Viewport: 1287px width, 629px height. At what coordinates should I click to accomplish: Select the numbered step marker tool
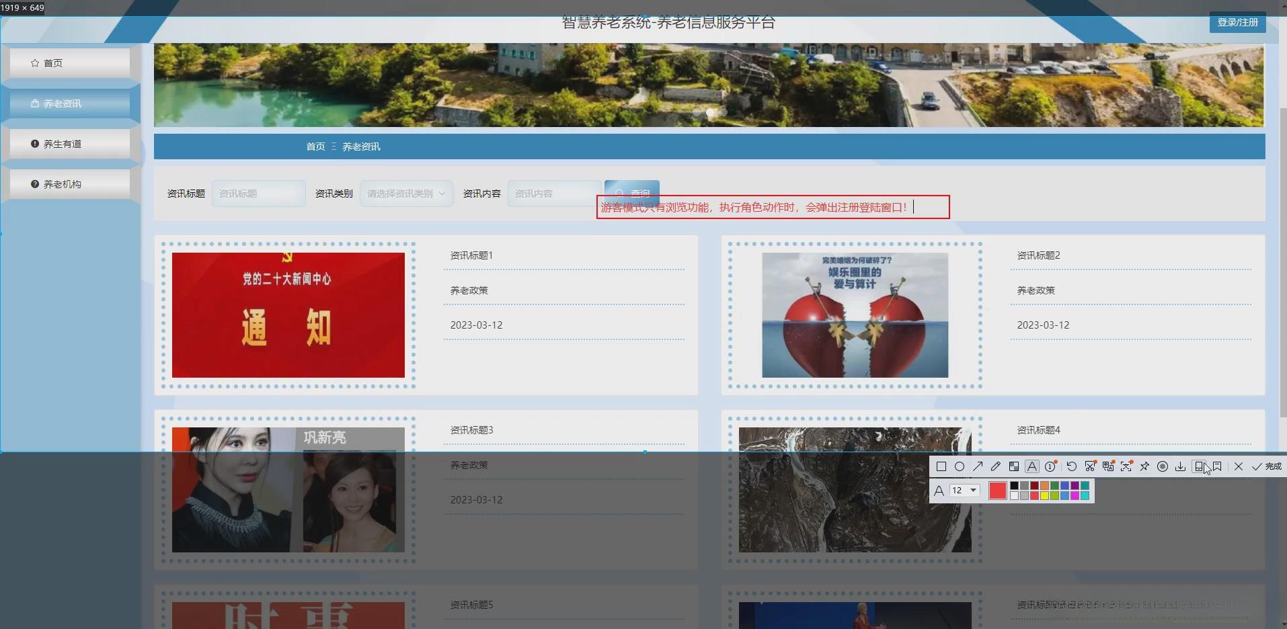[x=1051, y=466]
